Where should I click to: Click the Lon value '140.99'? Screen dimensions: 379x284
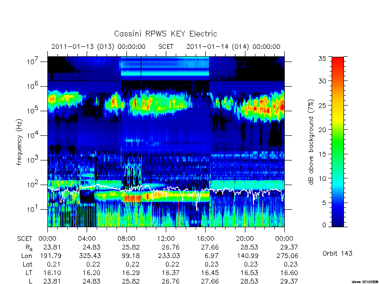click(248, 256)
